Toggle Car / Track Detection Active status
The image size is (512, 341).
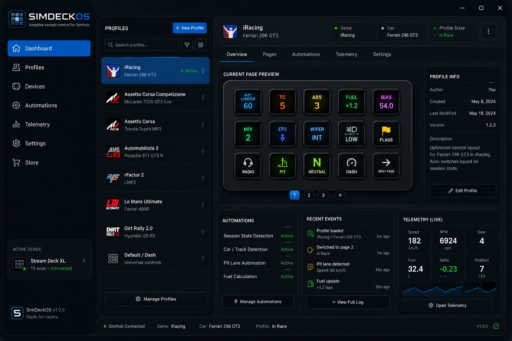(x=287, y=249)
